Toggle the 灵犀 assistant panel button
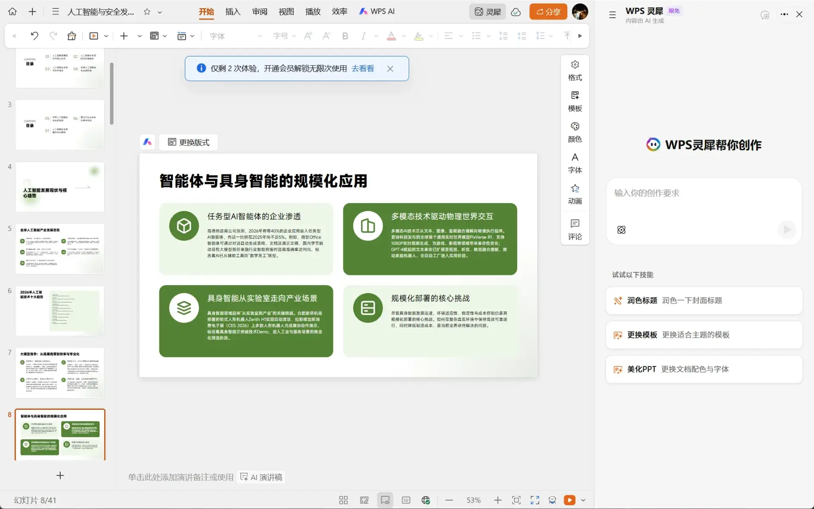 (x=488, y=12)
